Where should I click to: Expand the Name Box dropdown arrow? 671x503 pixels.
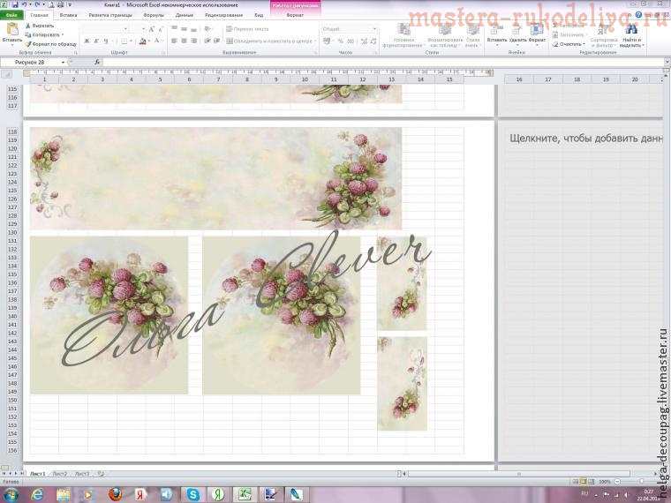pyautogui.click(x=64, y=63)
